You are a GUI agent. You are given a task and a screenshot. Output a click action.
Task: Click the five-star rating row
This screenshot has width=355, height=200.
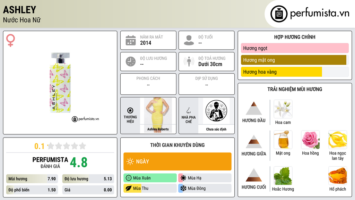tap(67, 146)
